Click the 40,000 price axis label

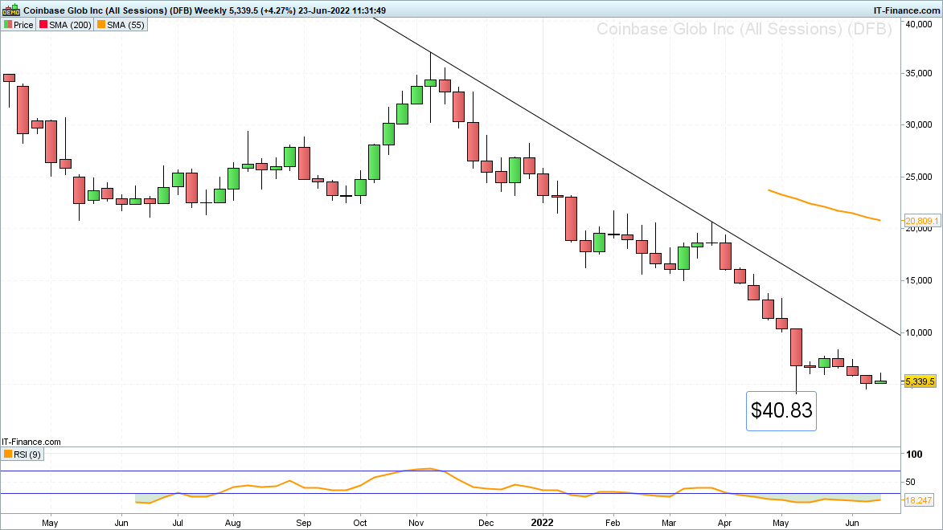pos(919,24)
